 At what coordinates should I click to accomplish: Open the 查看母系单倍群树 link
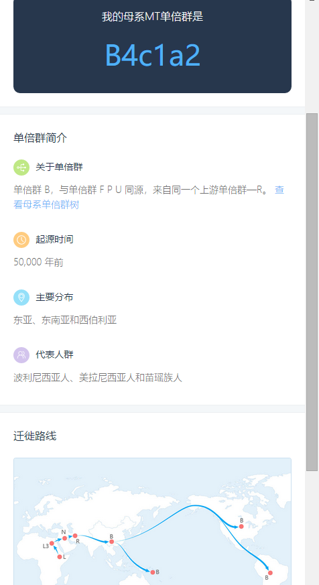click(149, 197)
